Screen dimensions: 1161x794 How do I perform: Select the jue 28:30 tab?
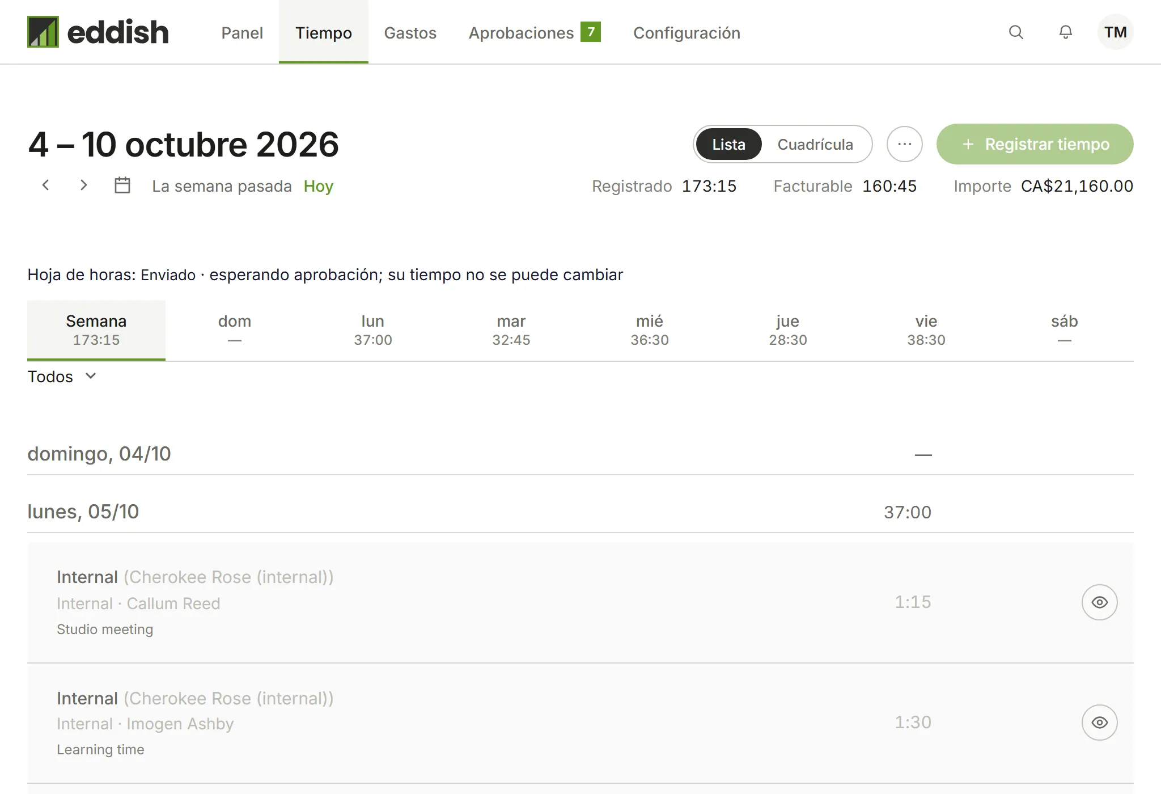pos(788,330)
